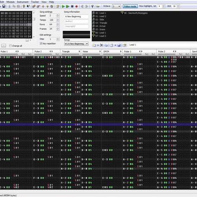
Task: Expand effect columns on Triangle channel arrow
Action: (x=79, y=51)
